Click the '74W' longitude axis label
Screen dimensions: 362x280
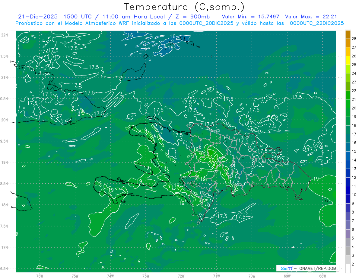point(110,276)
